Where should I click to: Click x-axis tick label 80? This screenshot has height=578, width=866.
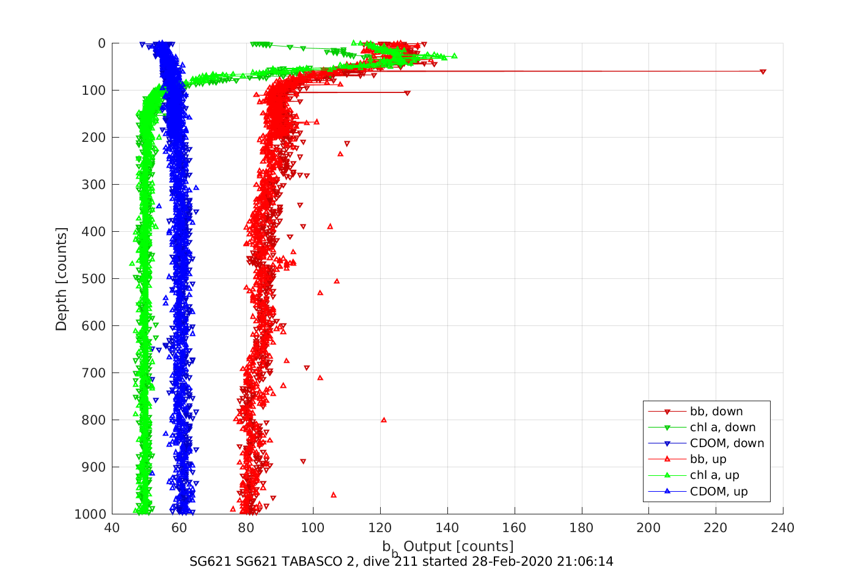[246, 528]
